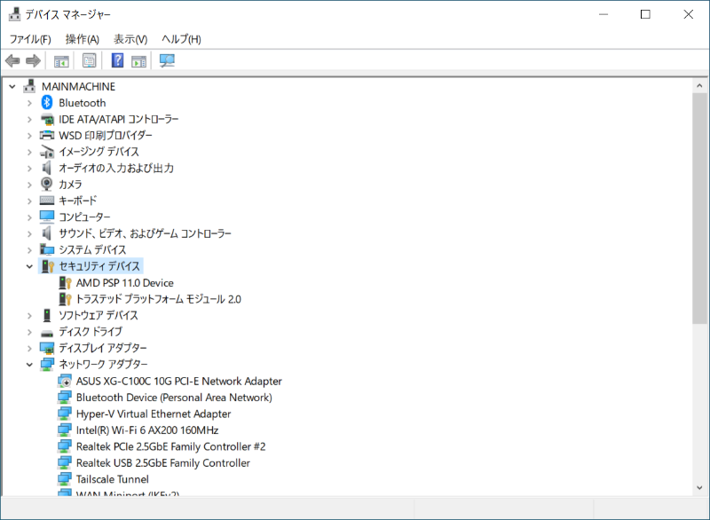Collapse the セキュリティ デバイス category

click(x=29, y=266)
